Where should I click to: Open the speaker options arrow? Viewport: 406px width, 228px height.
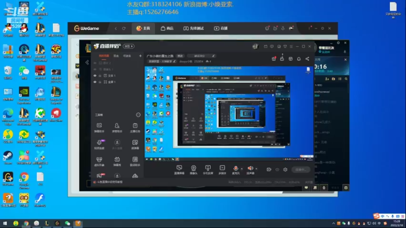256,169
